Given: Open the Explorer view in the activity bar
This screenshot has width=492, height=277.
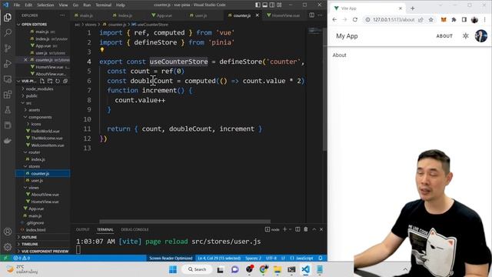Looking at the screenshot, I should click(8, 17).
